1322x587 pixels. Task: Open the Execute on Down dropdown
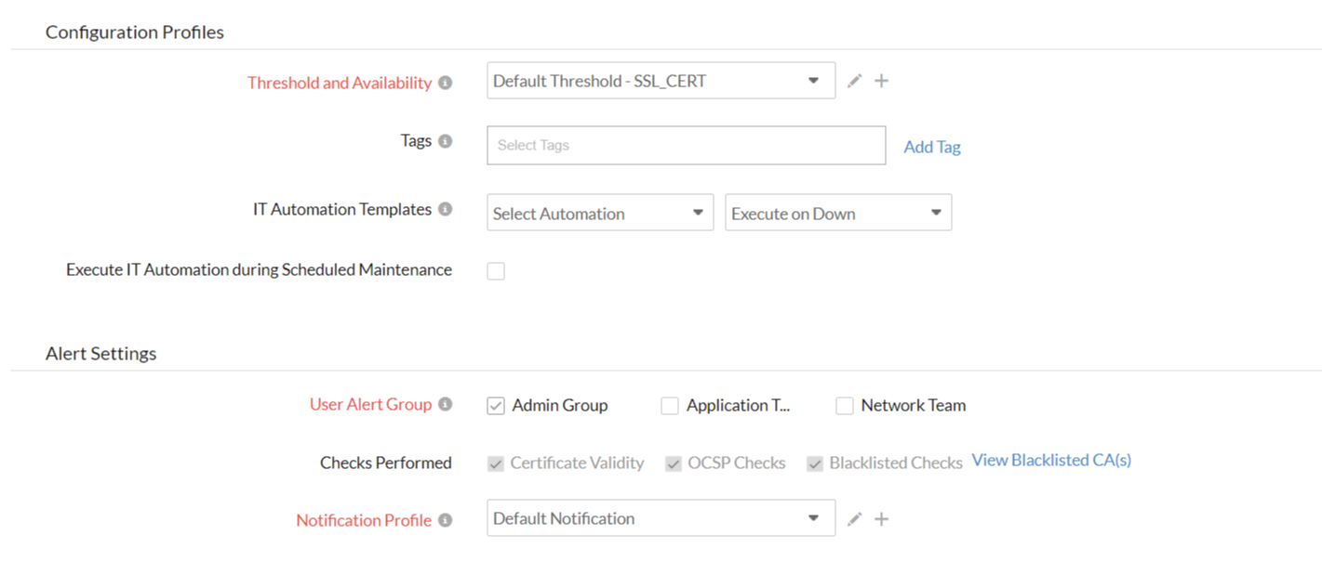[x=837, y=213]
